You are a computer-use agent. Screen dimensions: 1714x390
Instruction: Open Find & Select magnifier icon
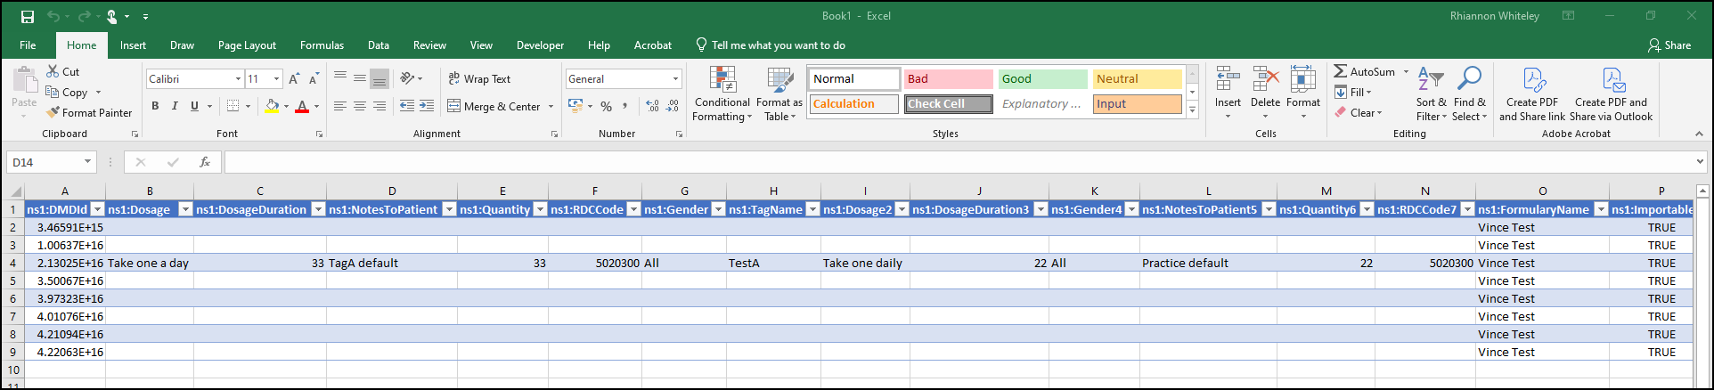1469,80
